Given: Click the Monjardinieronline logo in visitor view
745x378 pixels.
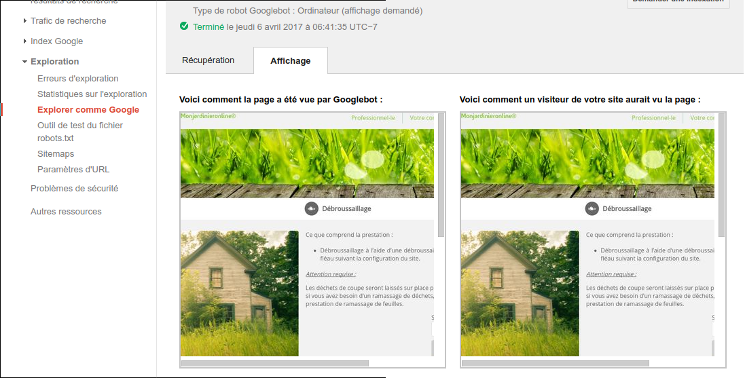Looking at the screenshot, I should tap(488, 116).
